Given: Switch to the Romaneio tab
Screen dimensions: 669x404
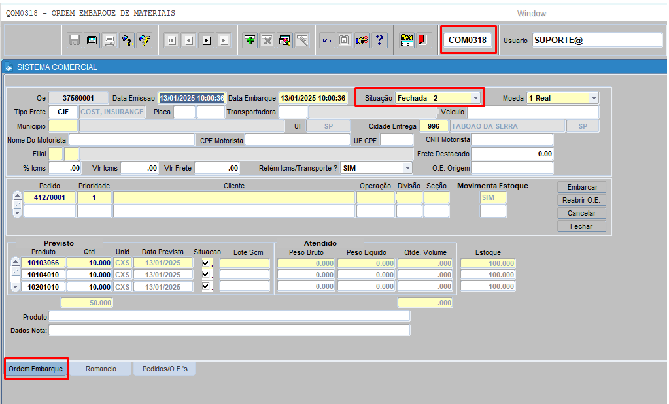Looking at the screenshot, I should [101, 369].
